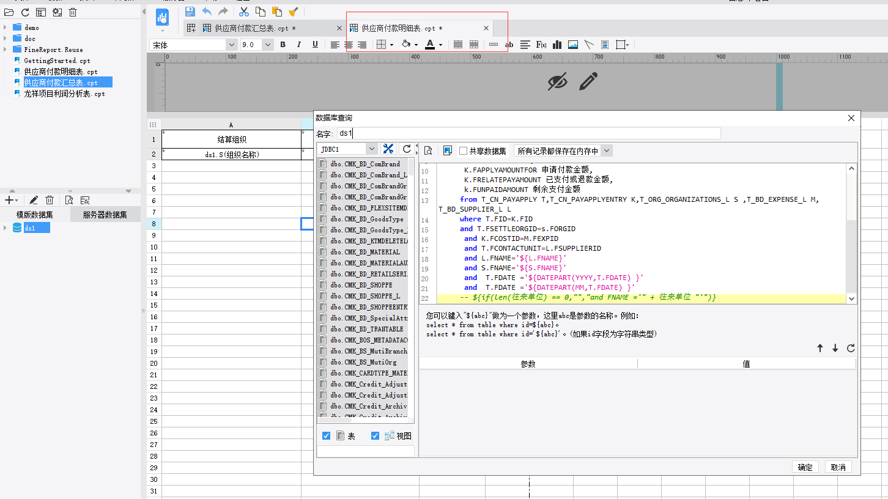This screenshot has width=888, height=499.
Task: Merge the selected cells
Action: point(458,45)
